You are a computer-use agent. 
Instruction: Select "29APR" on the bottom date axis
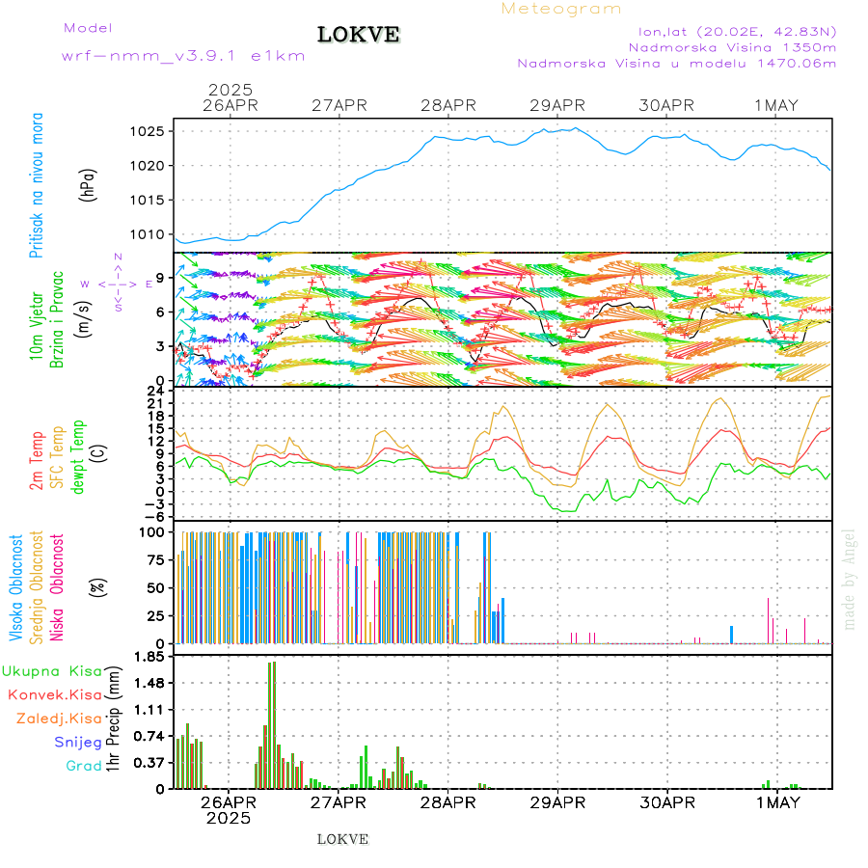[557, 802]
